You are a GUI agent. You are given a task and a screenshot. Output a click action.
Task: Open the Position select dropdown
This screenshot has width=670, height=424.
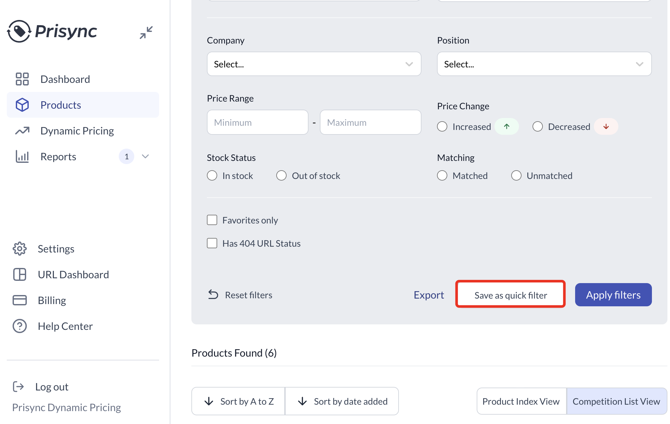click(544, 64)
